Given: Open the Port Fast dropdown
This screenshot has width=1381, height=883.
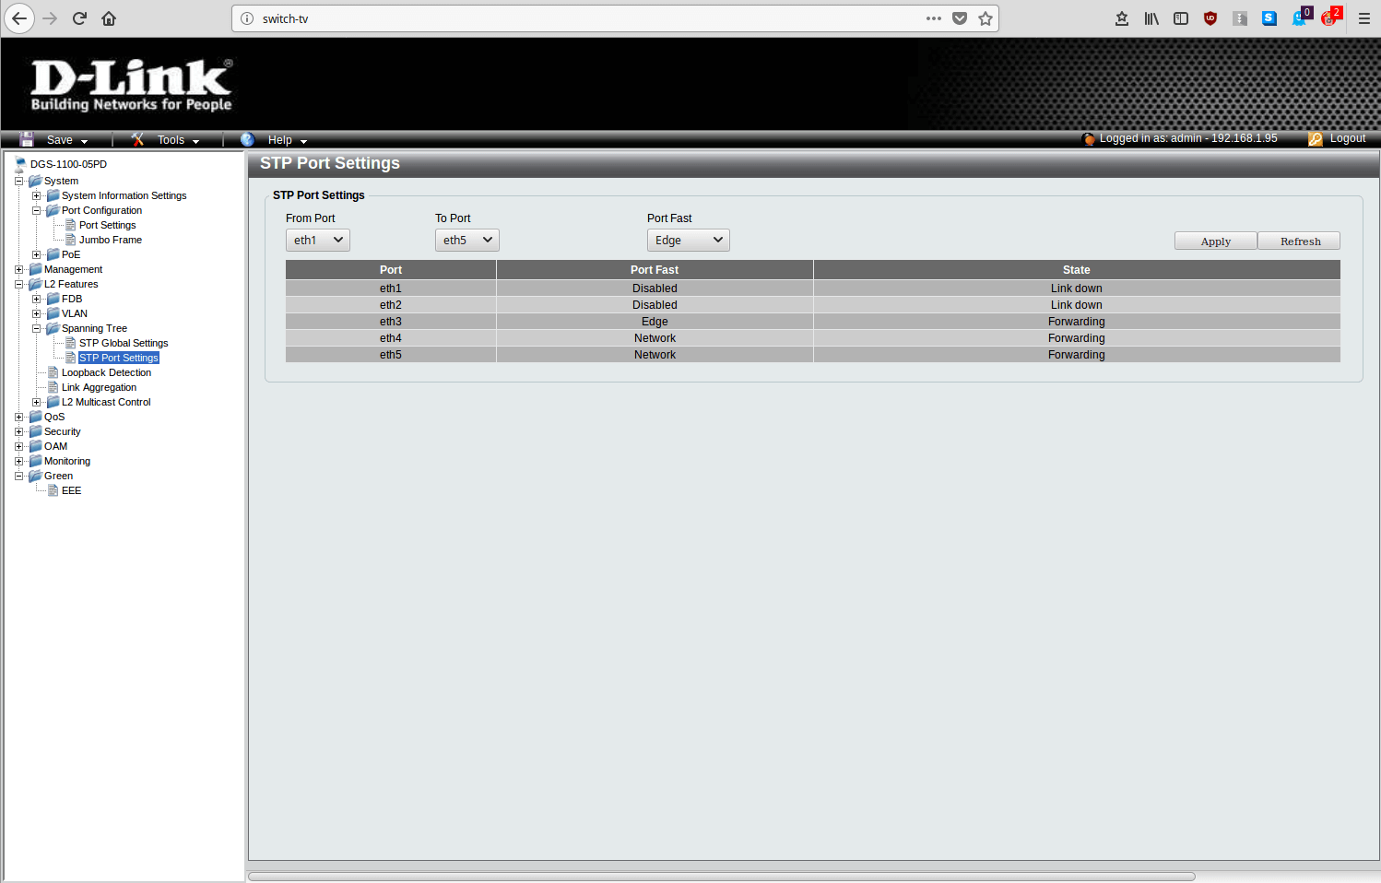Looking at the screenshot, I should tap(689, 241).
